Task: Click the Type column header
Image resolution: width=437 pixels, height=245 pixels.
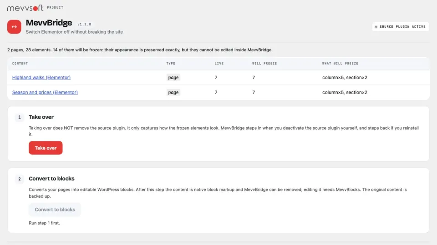Action: coord(171,64)
